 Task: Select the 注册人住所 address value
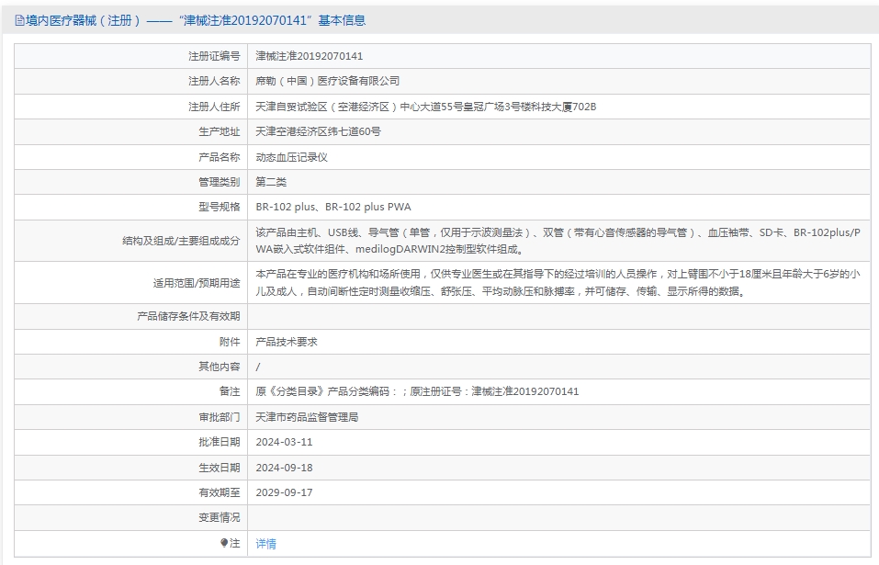pyautogui.click(x=426, y=107)
